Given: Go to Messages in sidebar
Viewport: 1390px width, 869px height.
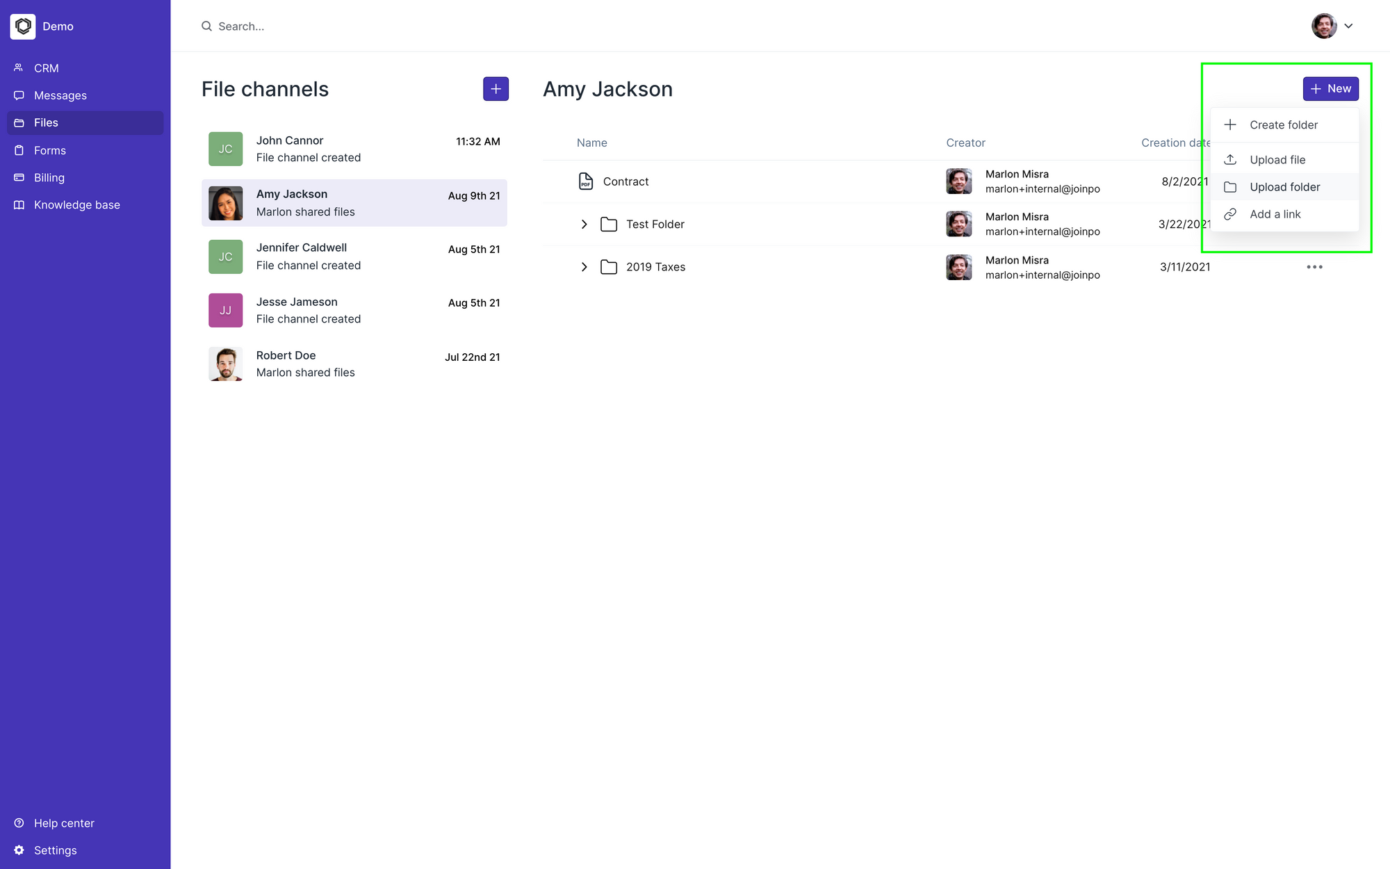Looking at the screenshot, I should [60, 95].
